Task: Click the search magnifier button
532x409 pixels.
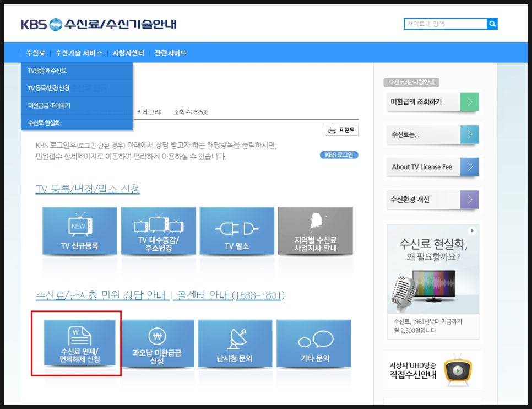Action: [492, 24]
